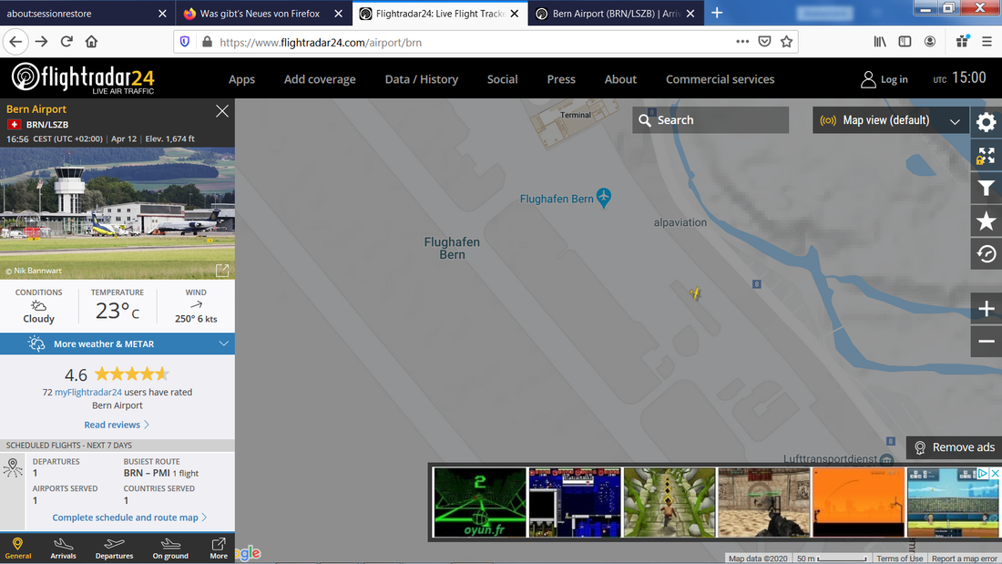Screen dimensions: 1002x564
Task: Open Terms of Use map link
Action: pyautogui.click(x=899, y=559)
